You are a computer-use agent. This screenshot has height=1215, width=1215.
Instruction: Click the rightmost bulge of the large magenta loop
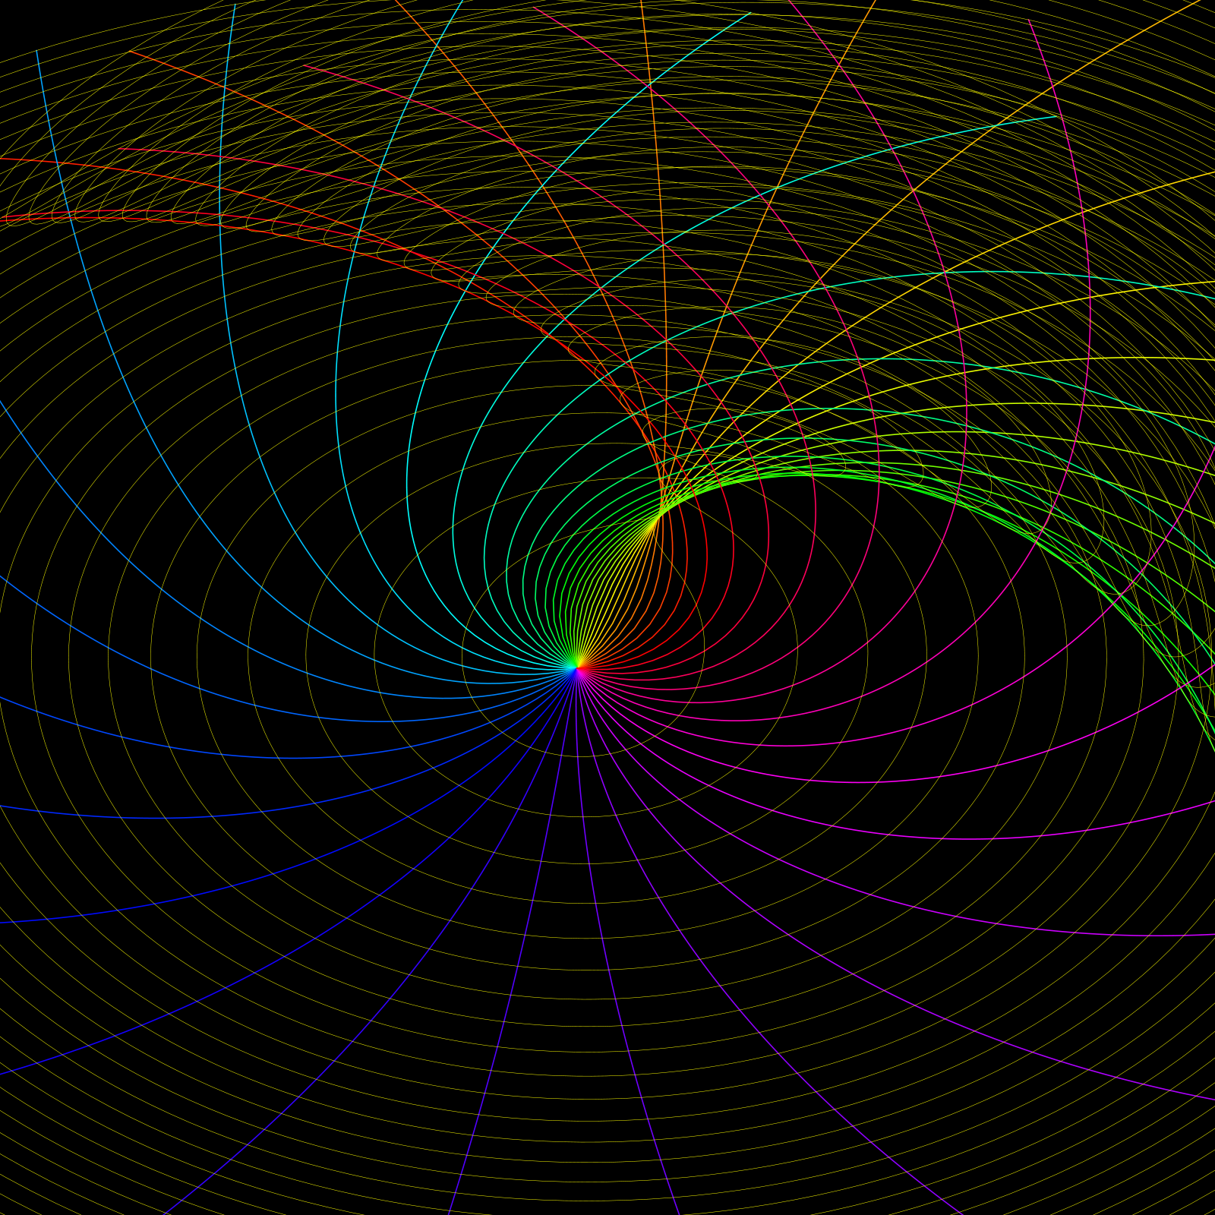(x=1090, y=289)
